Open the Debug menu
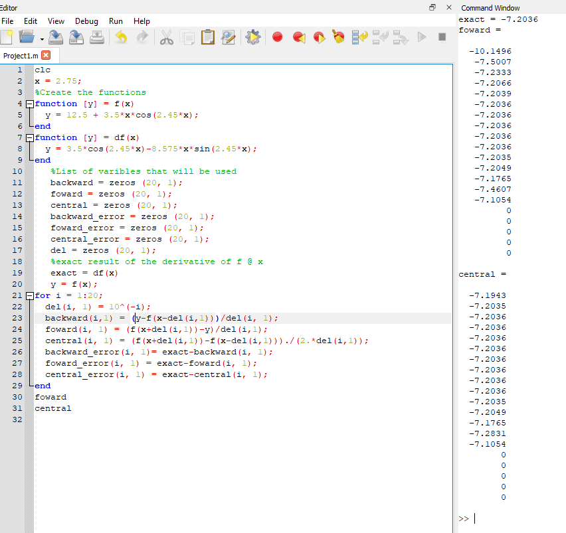 pos(86,21)
